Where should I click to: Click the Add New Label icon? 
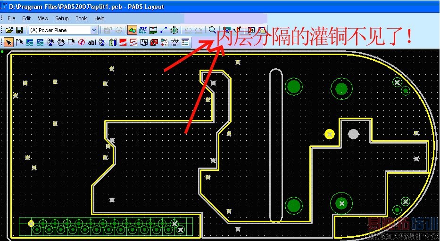165,42
